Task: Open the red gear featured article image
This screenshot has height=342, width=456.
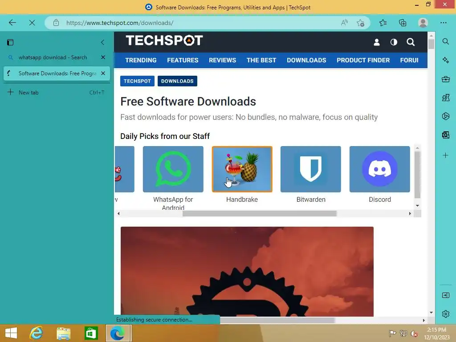Action: (x=247, y=272)
